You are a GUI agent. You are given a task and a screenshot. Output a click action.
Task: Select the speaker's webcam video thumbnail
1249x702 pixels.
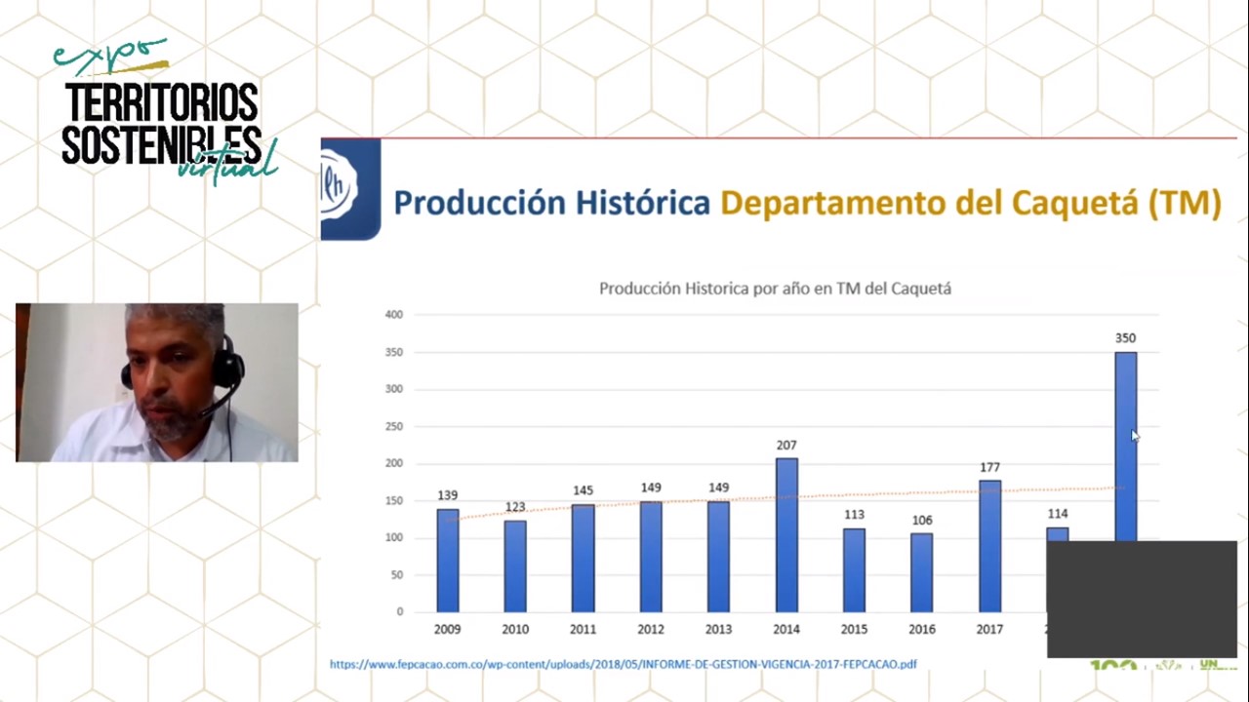click(x=157, y=382)
